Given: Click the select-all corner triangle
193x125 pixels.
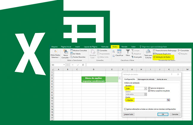Looking at the screenshot, I should (x=53, y=69).
